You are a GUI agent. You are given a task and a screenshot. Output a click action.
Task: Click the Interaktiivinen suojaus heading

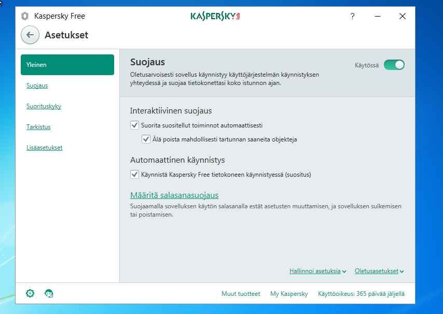[171, 110]
